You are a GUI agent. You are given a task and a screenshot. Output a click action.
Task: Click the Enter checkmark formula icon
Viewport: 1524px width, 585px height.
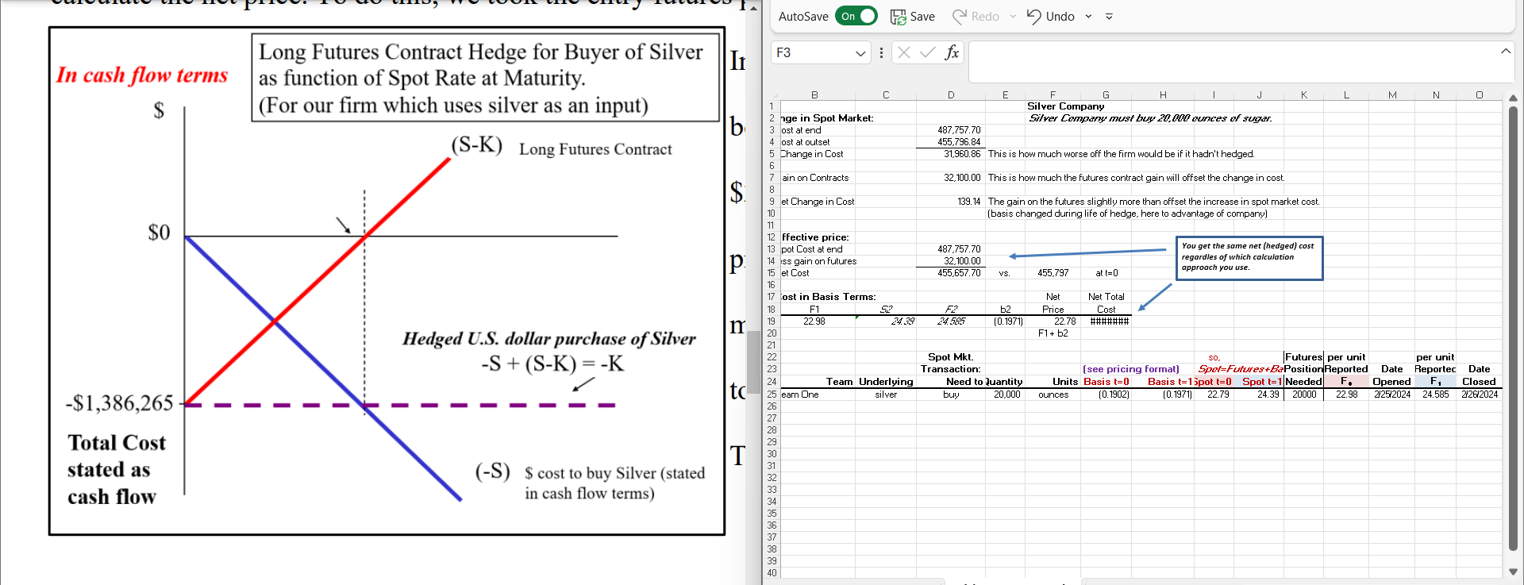tap(927, 52)
